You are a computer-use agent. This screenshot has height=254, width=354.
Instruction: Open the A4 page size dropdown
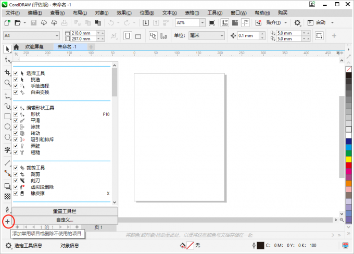click(x=57, y=35)
